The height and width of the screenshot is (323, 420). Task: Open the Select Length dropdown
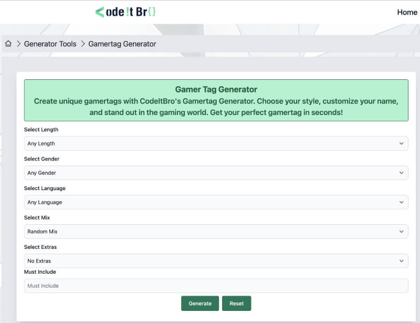click(x=210, y=143)
